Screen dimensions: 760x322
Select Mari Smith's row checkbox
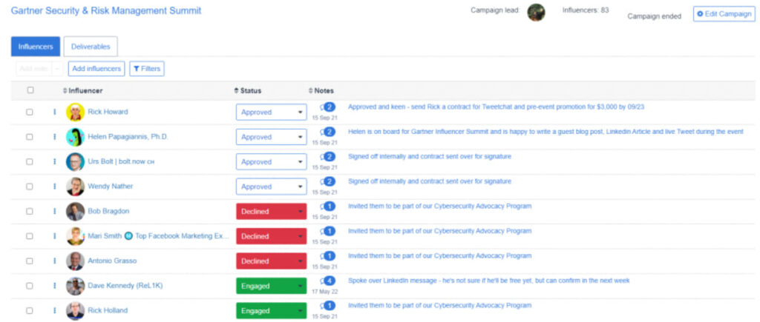[30, 236]
